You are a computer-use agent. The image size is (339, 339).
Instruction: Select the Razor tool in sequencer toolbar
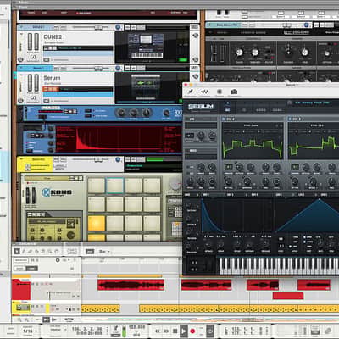36,251
